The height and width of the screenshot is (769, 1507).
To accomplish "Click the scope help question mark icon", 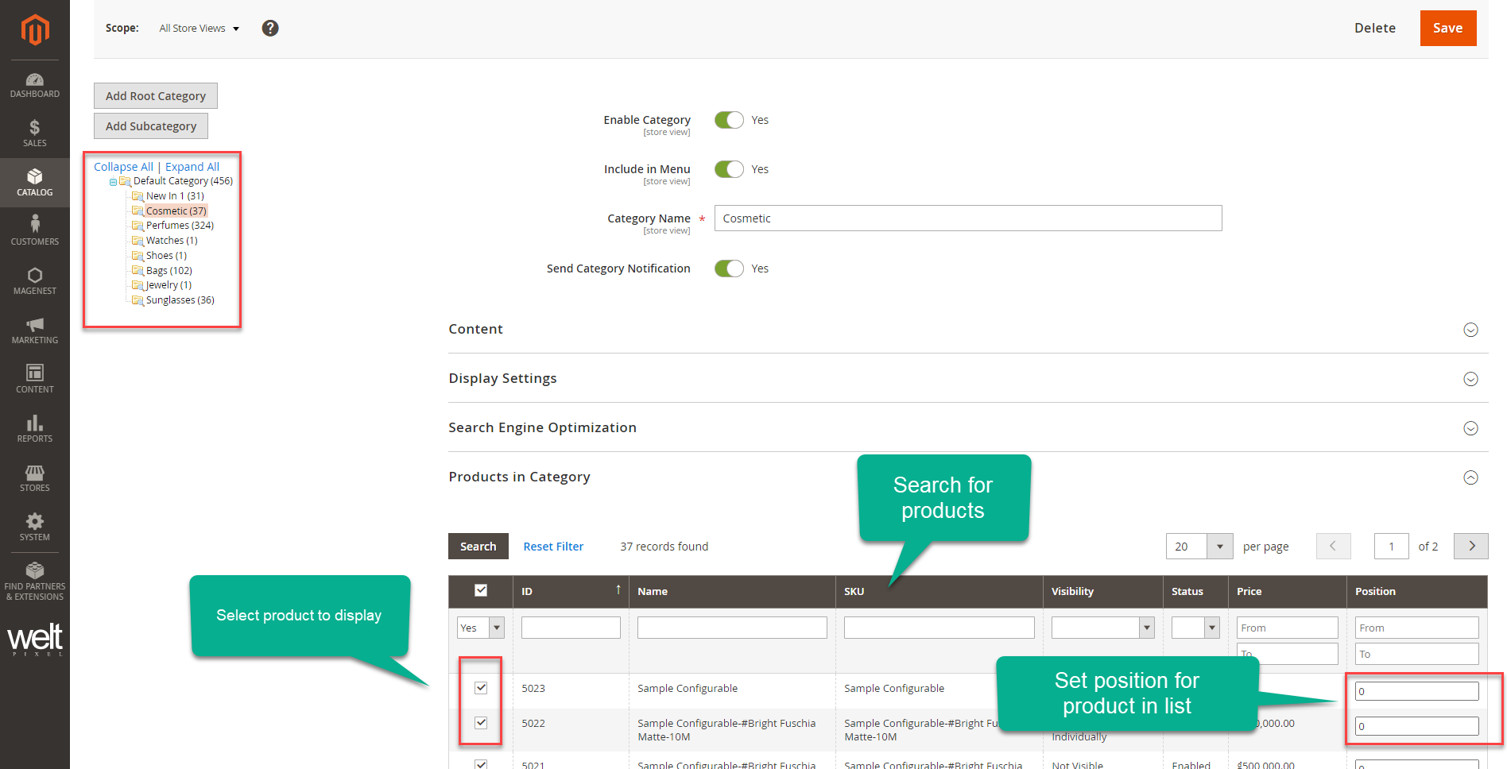I will 270,28.
